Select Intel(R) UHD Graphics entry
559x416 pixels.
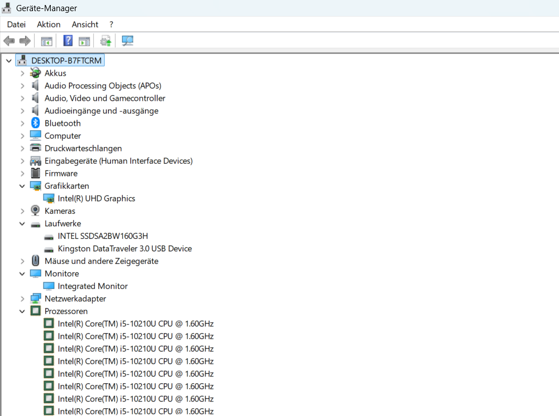[97, 198]
